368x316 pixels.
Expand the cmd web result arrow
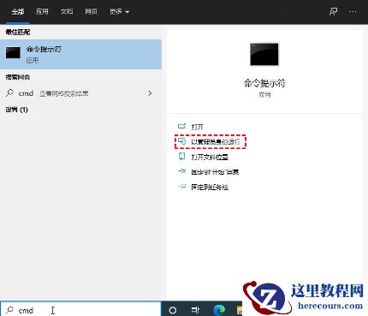[150, 93]
